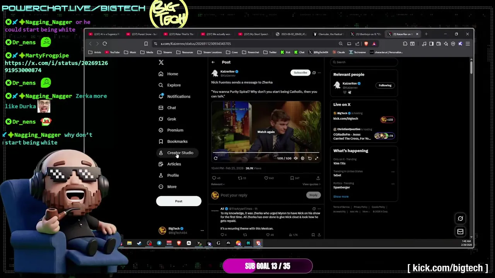495x278 pixels.
Task: Open Notifications in X sidebar
Action: 174,96
